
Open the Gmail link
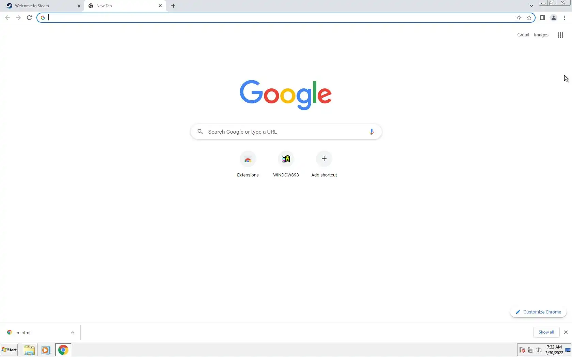(x=523, y=35)
